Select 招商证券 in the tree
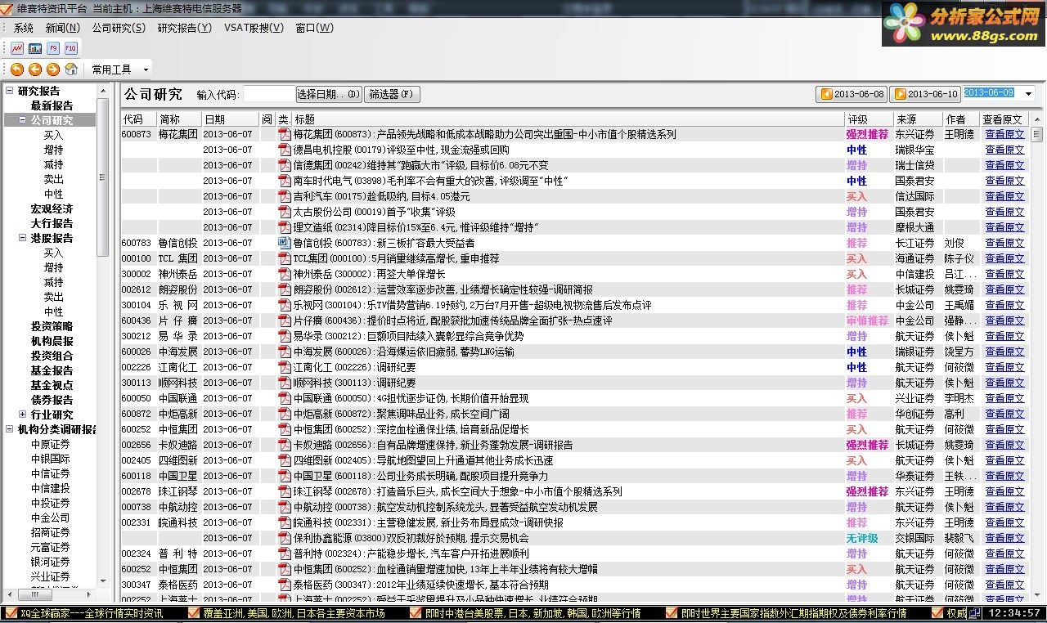Image resolution: width=1047 pixels, height=623 pixels. click(x=51, y=532)
